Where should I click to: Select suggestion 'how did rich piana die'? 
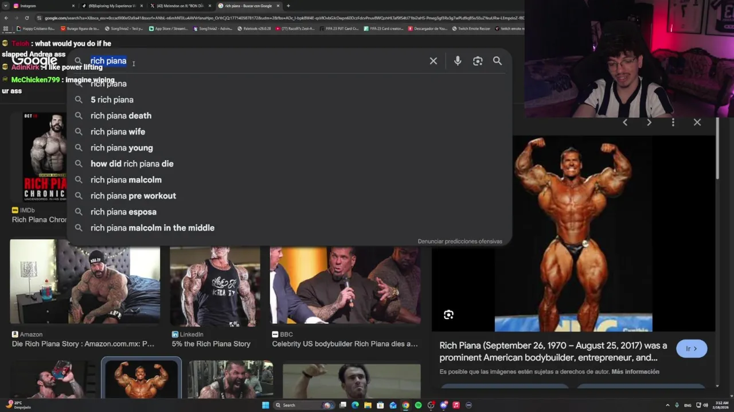[290, 164]
